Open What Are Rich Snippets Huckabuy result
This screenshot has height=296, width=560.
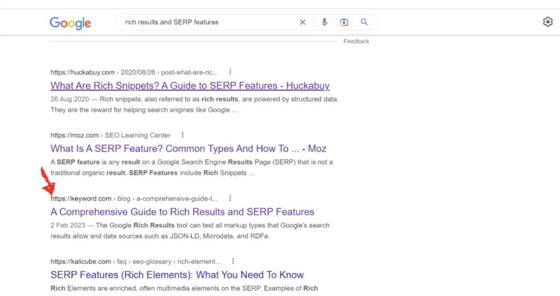[x=190, y=86]
